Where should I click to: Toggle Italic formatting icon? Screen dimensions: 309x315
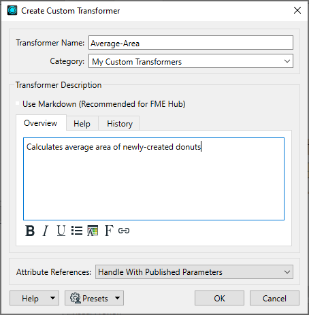[x=46, y=231]
